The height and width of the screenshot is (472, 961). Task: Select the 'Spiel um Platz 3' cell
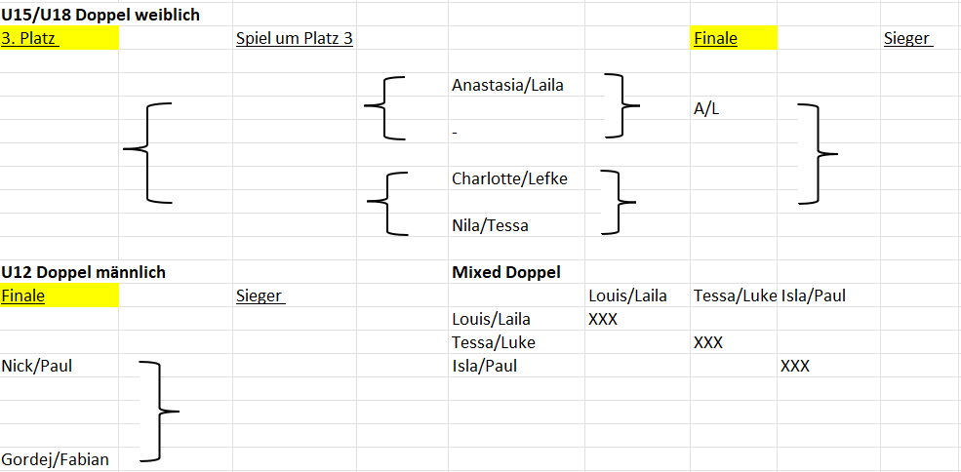click(x=295, y=38)
